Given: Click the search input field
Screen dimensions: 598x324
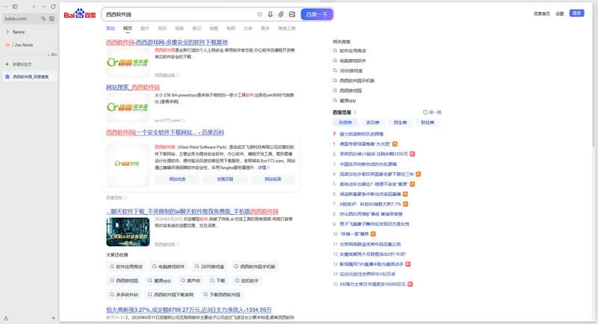Looking at the screenshot, I should tap(179, 14).
